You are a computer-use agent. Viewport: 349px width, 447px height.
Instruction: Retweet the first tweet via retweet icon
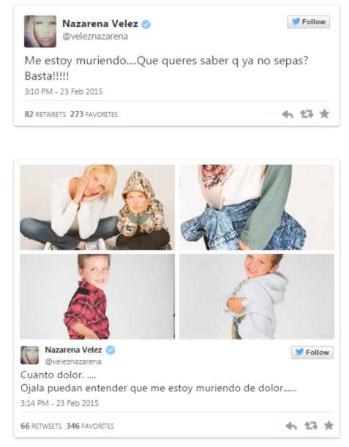307,114
